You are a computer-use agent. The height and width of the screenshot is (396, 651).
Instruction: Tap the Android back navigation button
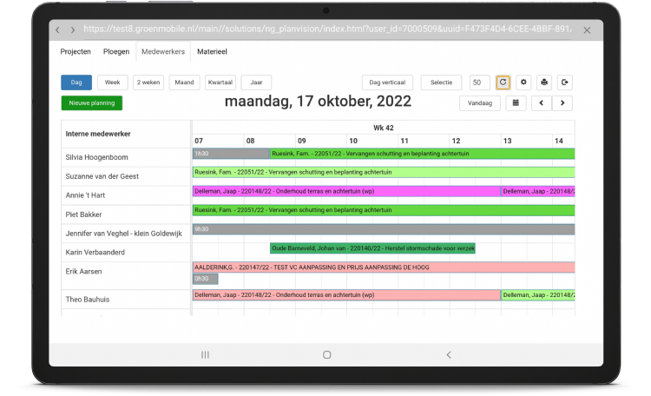(449, 354)
